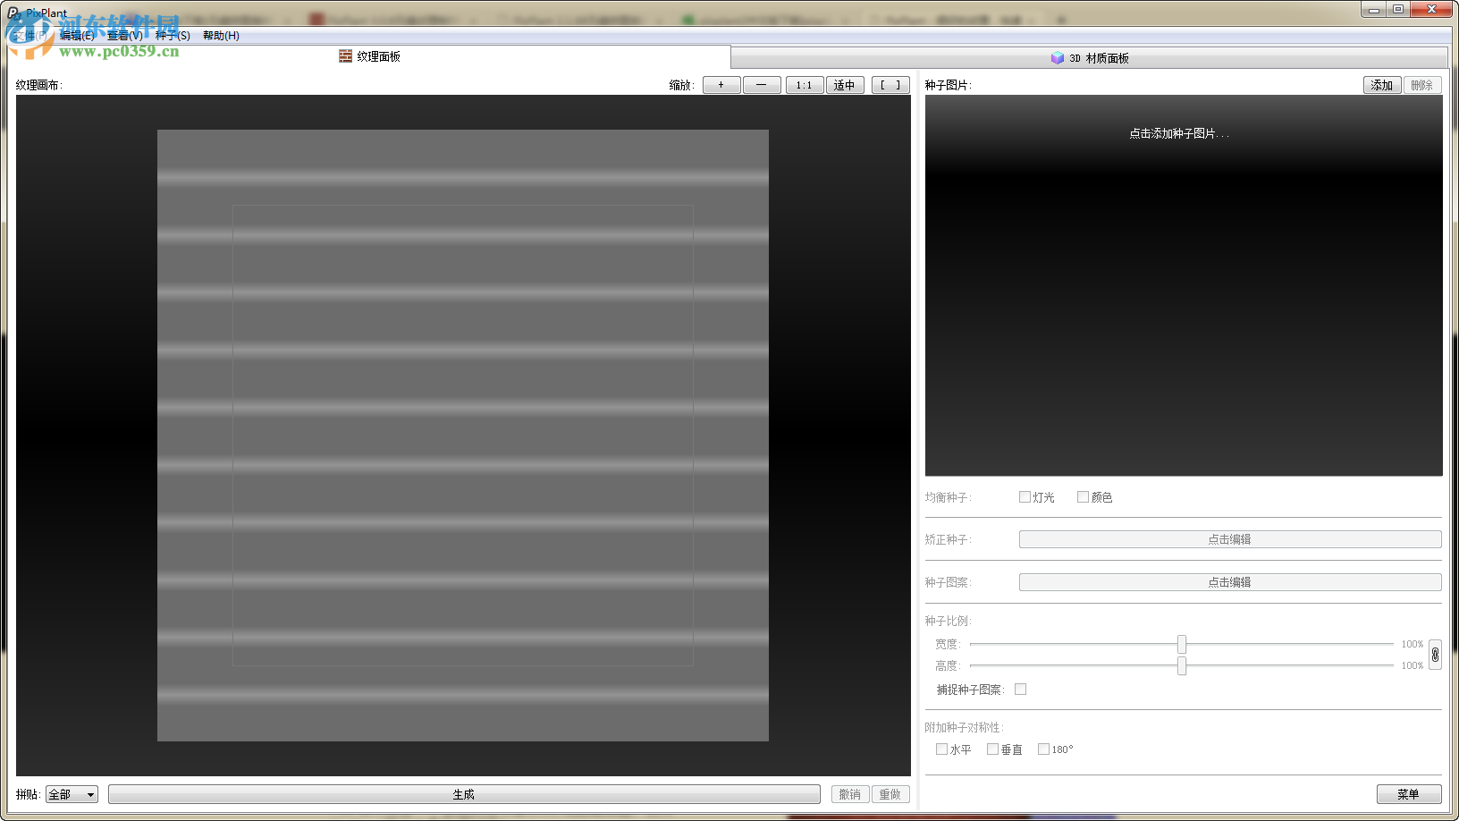1459x821 pixels.
Task: Enable 垂直 seed symmetry
Action: click(992, 749)
